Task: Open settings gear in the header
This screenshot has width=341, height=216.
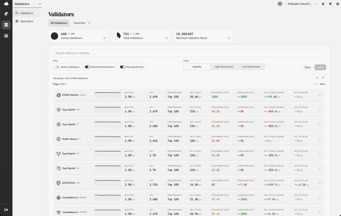Action: (x=337, y=4)
